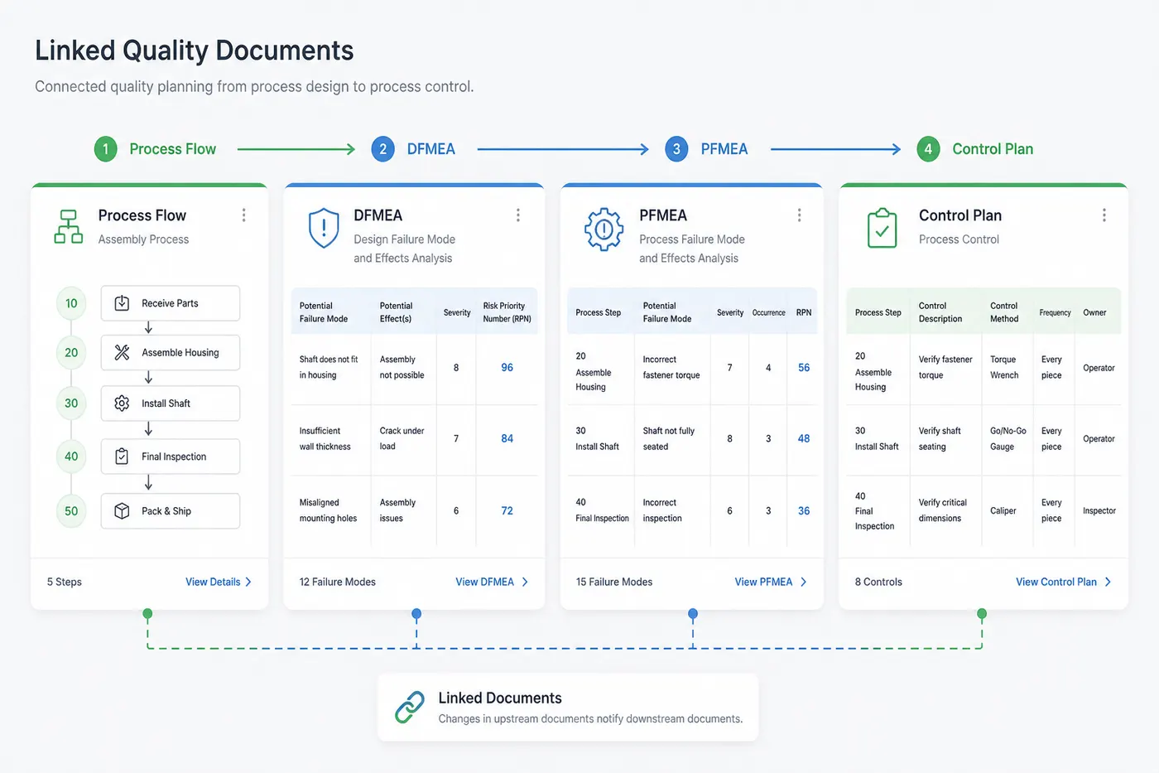Image resolution: width=1159 pixels, height=773 pixels.
Task: Open the View DFMEA link
Action: pos(492,582)
